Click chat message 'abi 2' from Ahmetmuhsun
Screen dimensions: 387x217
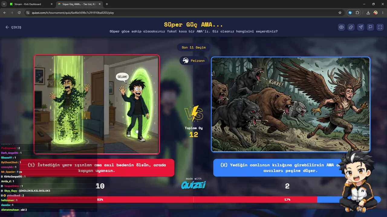(24, 210)
